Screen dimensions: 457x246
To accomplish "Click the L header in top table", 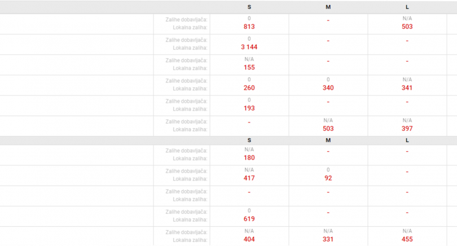I will (x=407, y=7).
